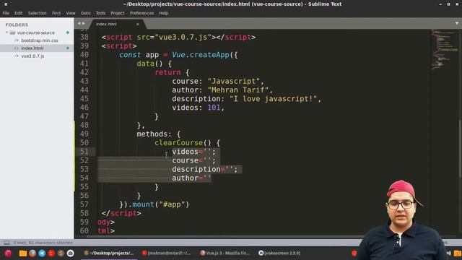Go to next tab with right arrow
462x260 pixels.
pyautogui.click(x=84, y=23)
